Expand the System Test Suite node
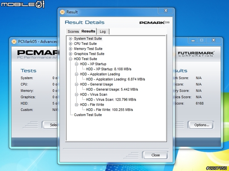The width and height of the screenshot is (229, 171). [70, 39]
